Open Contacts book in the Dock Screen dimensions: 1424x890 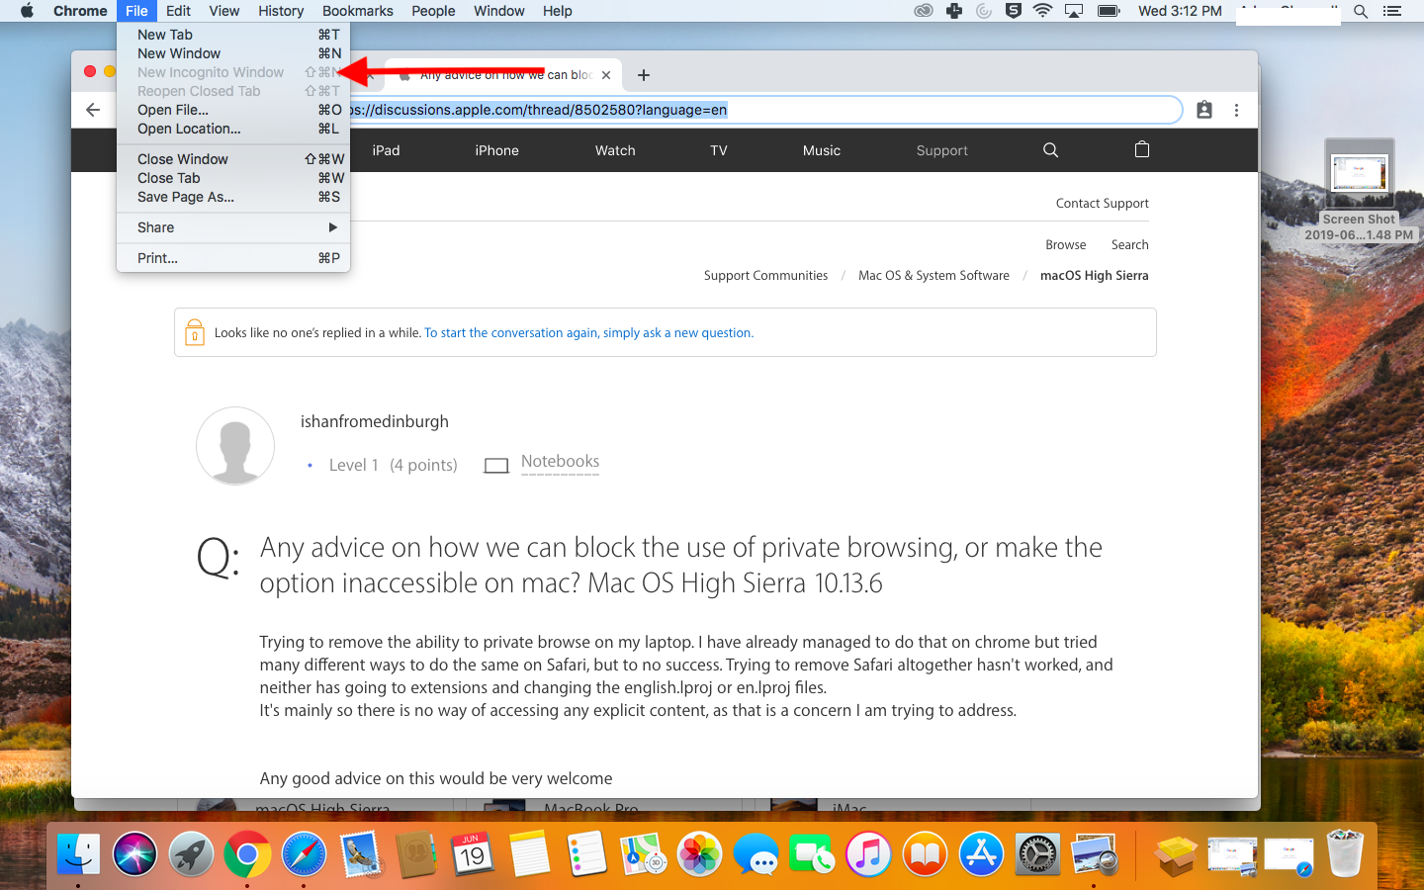point(416,854)
